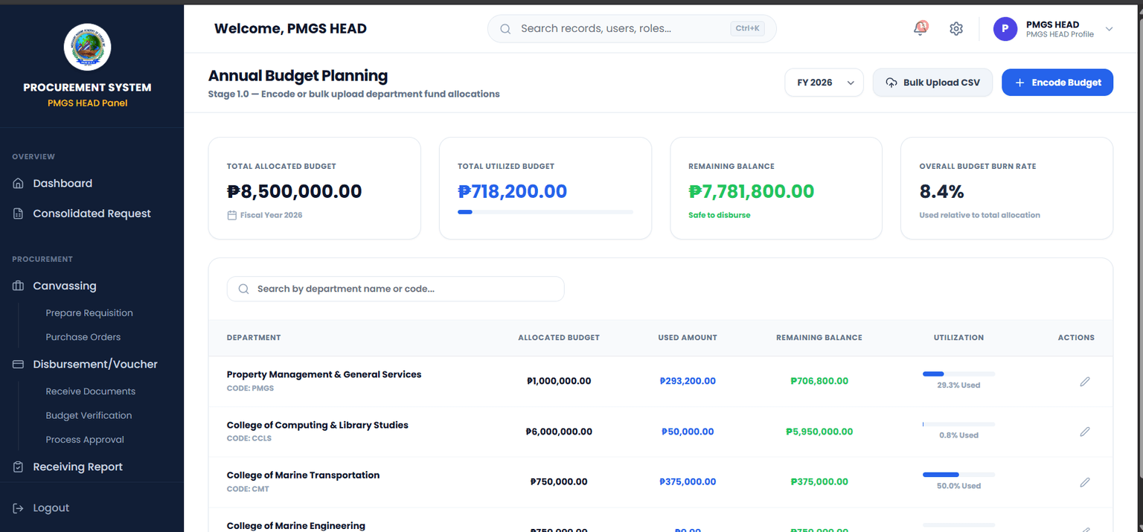The image size is (1143, 532).
Task: Click the 0.8% Used utilization bar
Action: pos(958,424)
